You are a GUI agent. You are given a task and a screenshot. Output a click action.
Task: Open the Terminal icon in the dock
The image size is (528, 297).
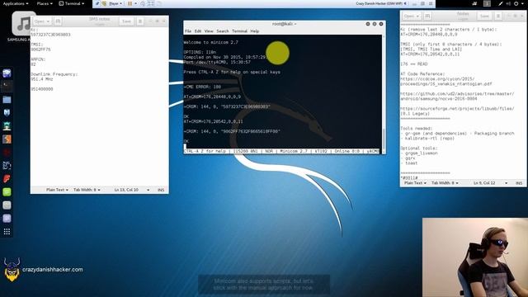(x=7, y=86)
